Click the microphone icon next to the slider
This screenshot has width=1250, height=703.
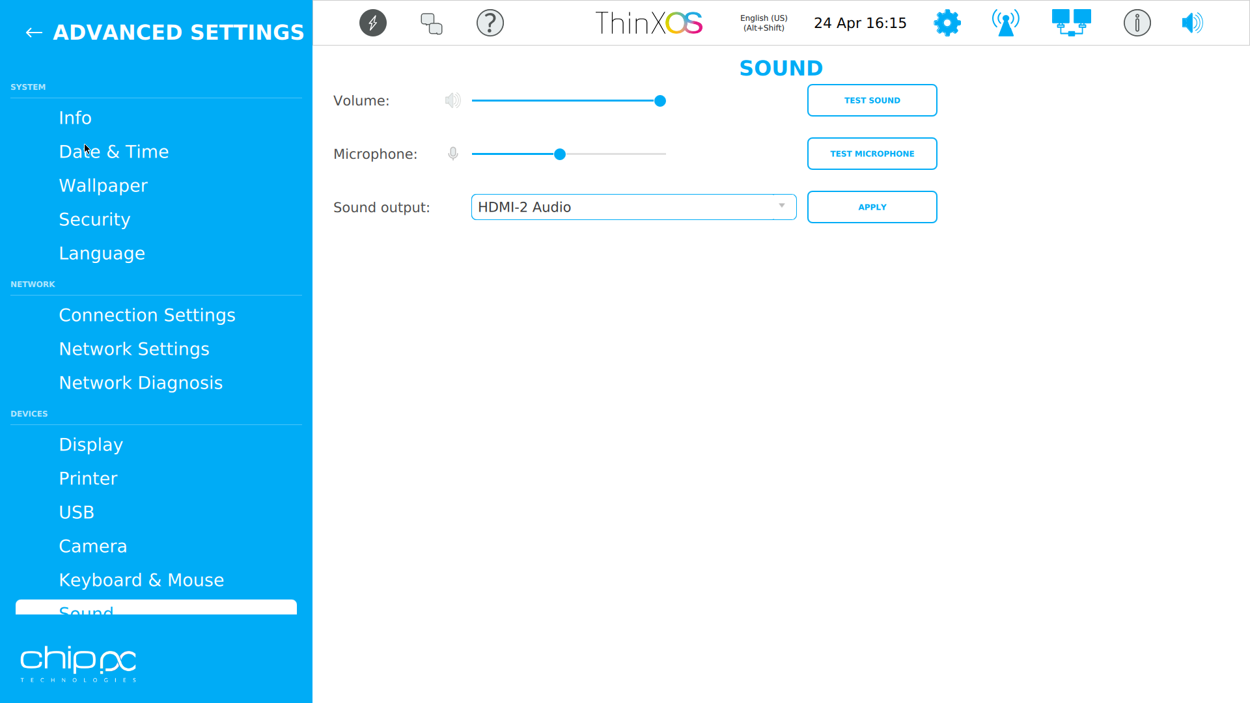[x=453, y=154]
